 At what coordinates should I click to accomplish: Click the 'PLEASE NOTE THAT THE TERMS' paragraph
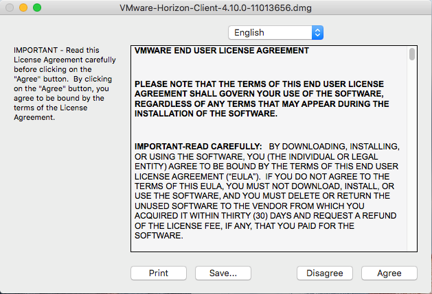click(x=262, y=99)
